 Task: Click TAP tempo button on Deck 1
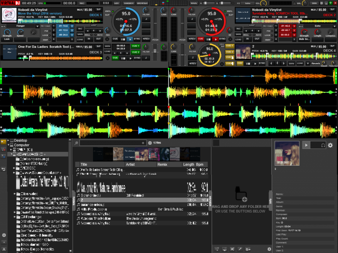tap(98, 10)
